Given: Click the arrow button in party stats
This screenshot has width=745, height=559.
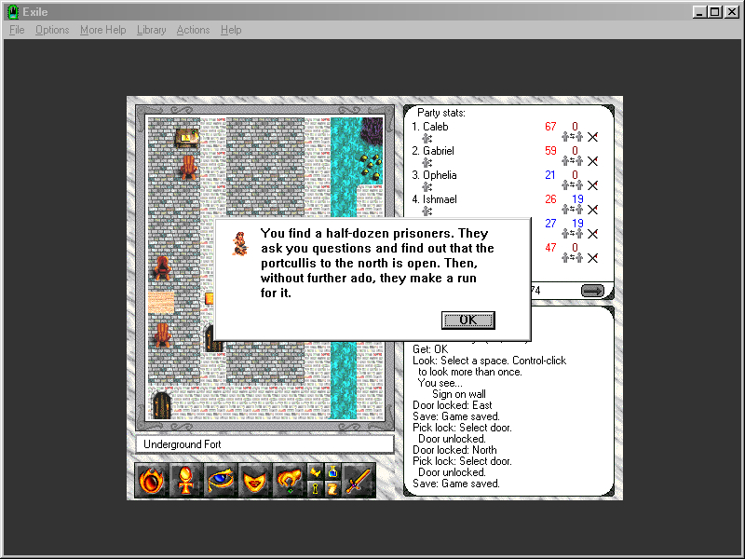Looking at the screenshot, I should coord(592,291).
